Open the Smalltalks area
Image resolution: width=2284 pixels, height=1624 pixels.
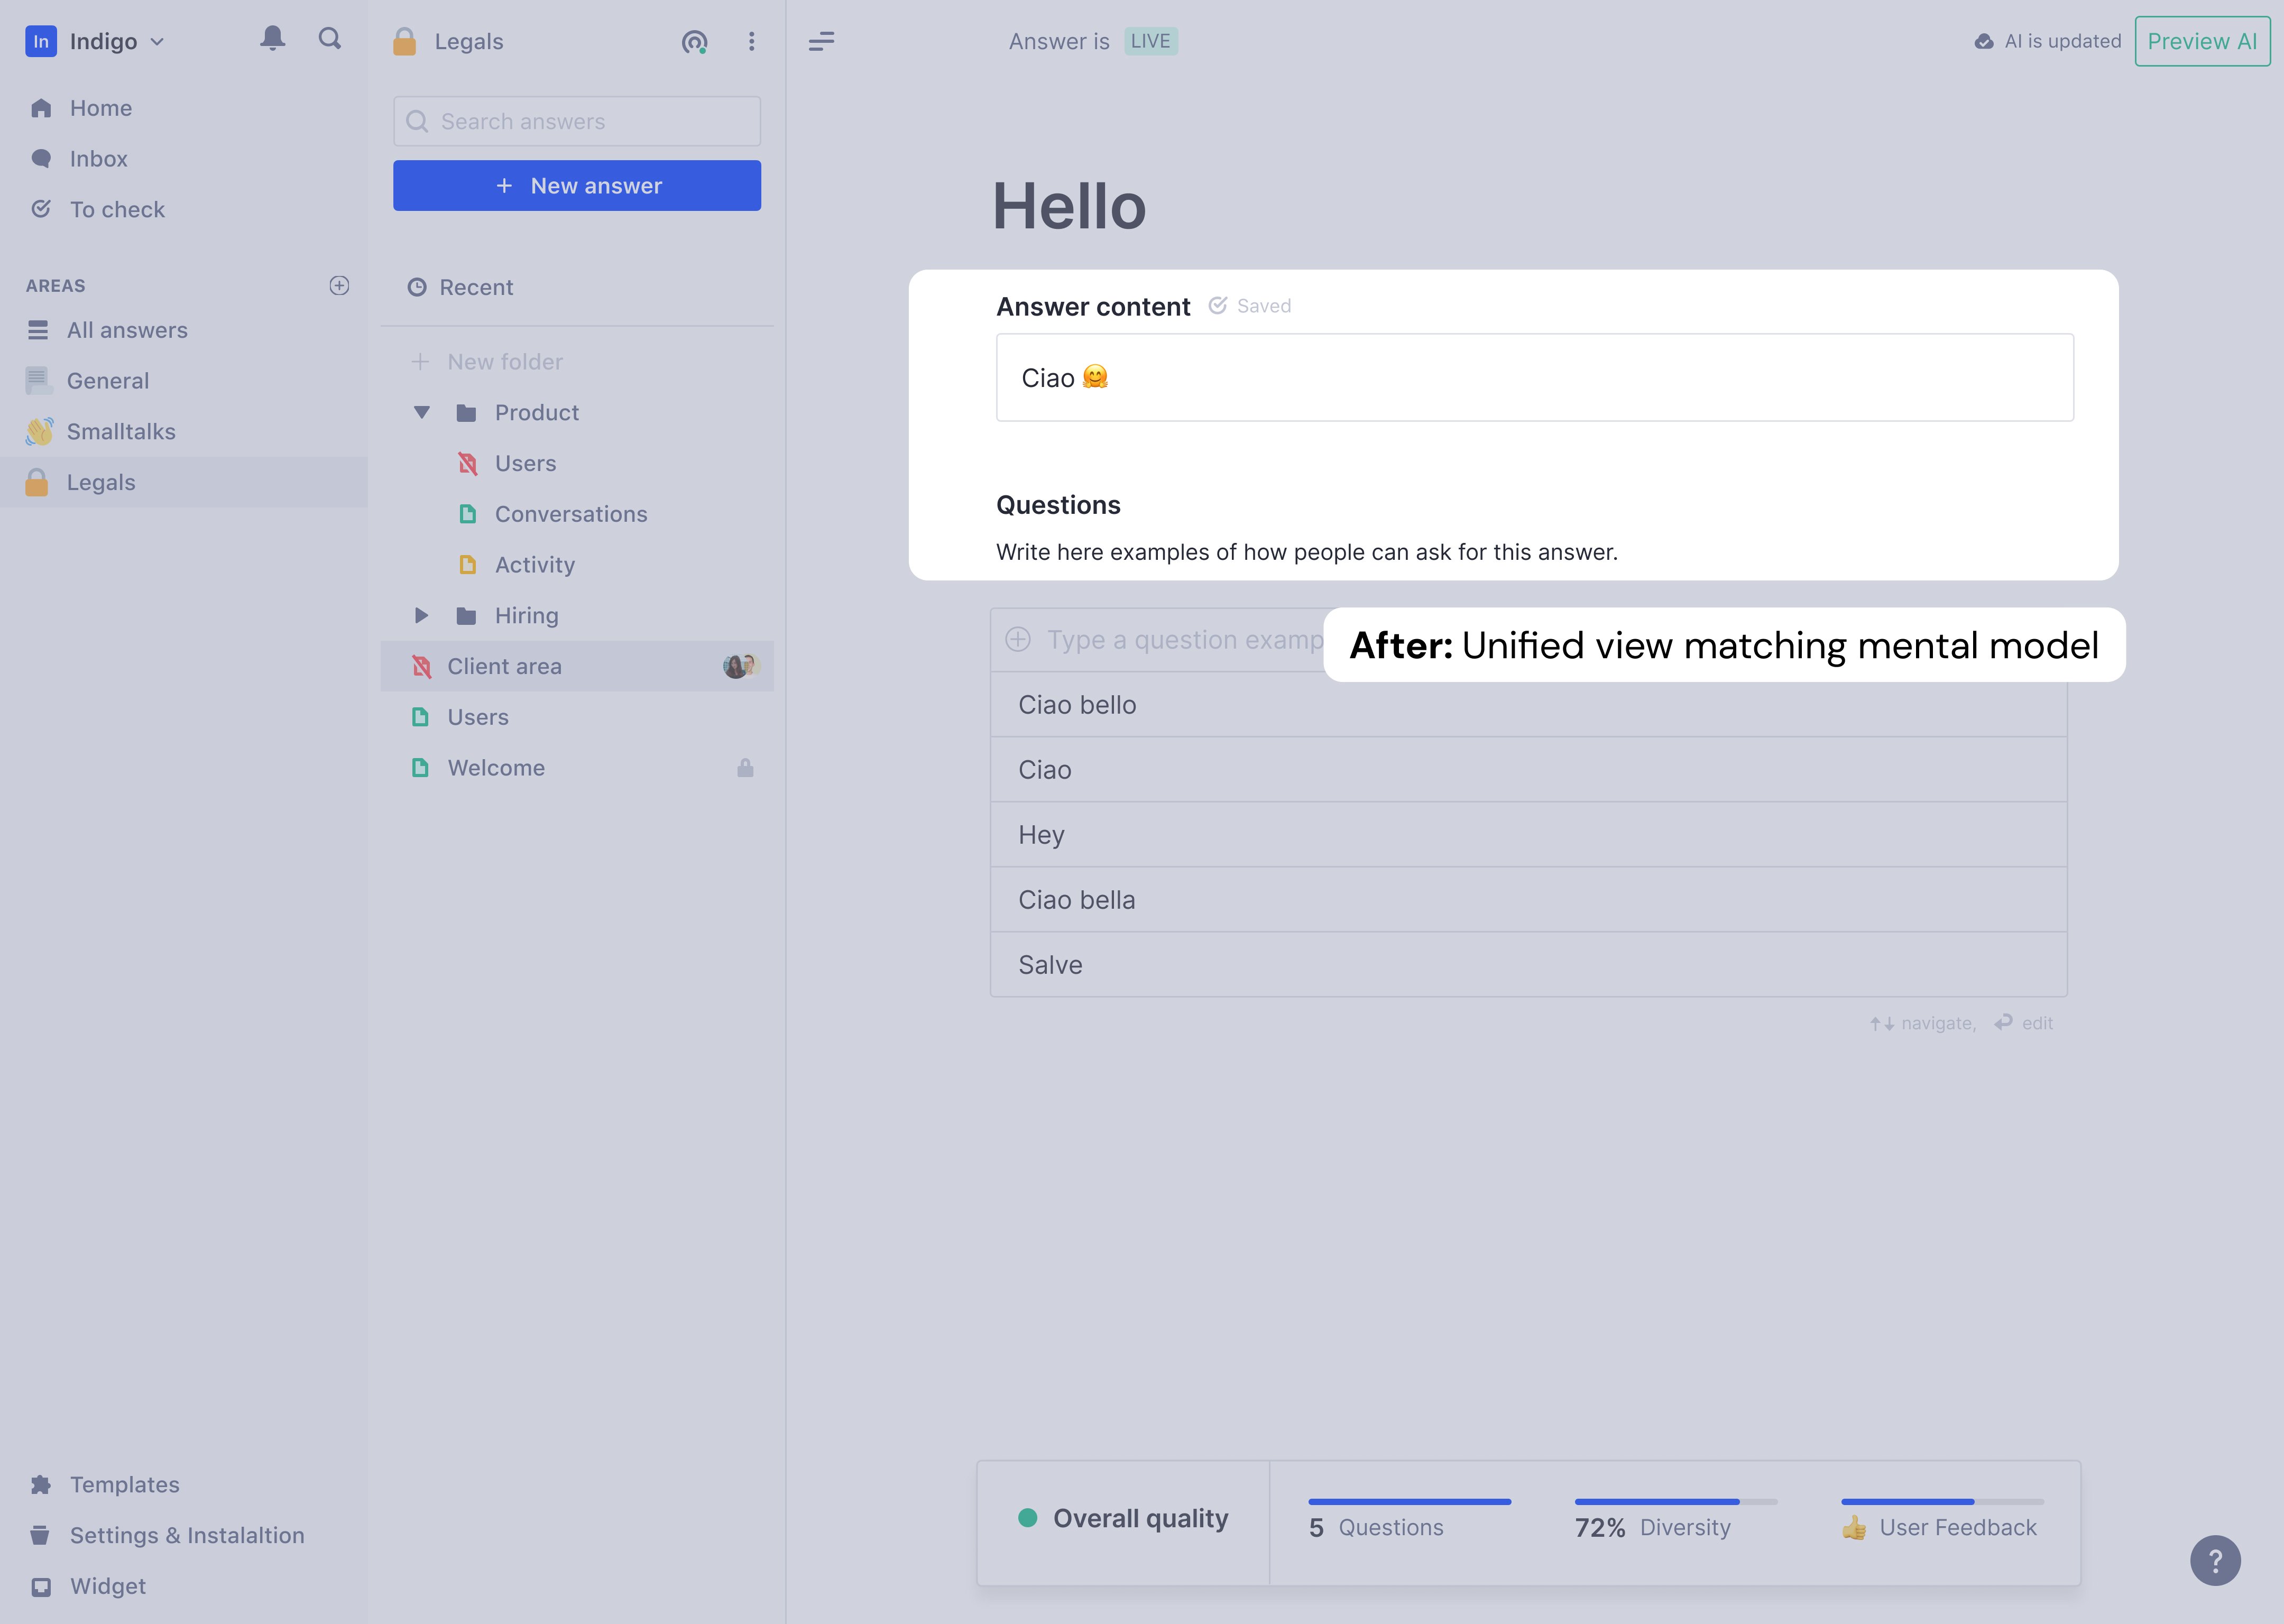(120, 432)
